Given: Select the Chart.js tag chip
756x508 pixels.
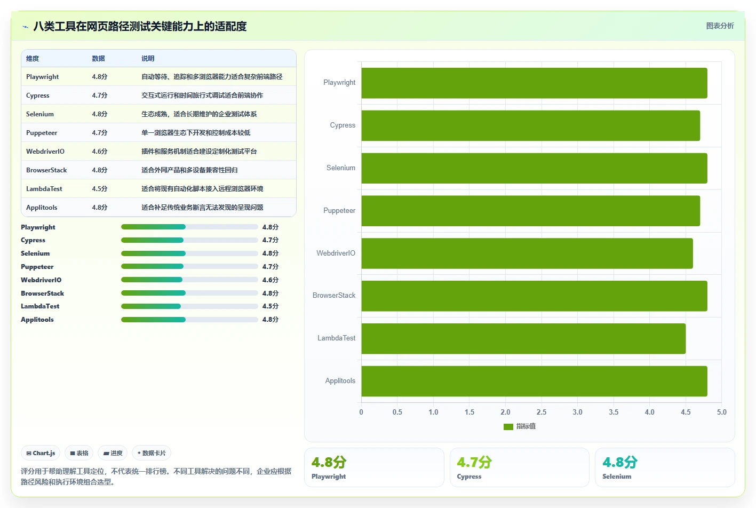Looking at the screenshot, I should point(41,453).
